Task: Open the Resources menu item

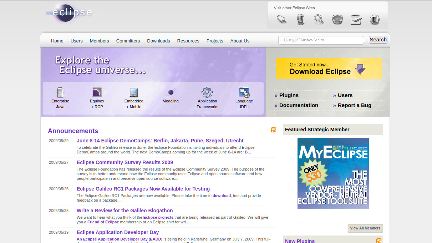Action: pos(188,41)
